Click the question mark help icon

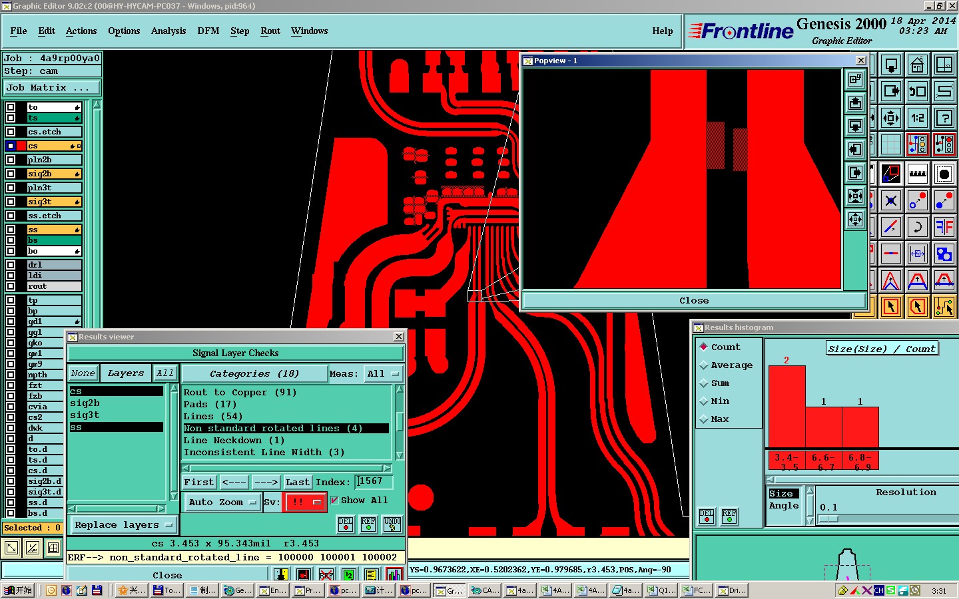point(944,118)
